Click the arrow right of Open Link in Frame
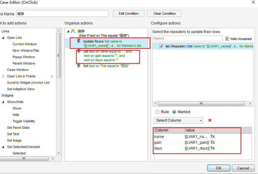Screen dimensions: 258x174 pos(52,76)
